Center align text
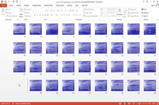This screenshot has height=105, width=159. click(x=64, y=15)
